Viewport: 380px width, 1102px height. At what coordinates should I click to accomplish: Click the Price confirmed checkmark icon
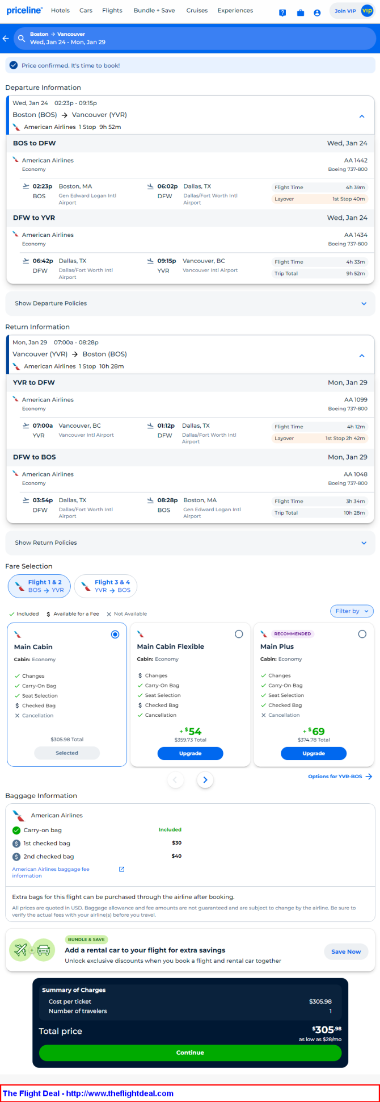point(14,65)
